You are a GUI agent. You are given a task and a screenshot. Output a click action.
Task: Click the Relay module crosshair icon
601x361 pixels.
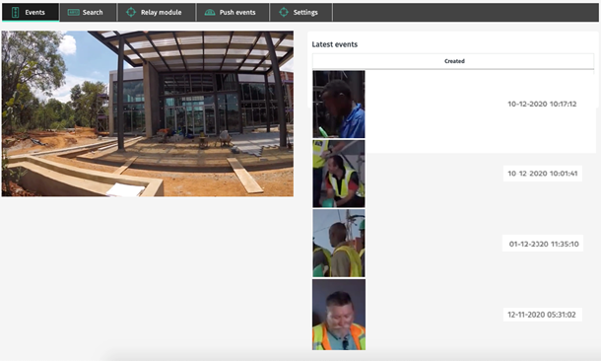(131, 12)
